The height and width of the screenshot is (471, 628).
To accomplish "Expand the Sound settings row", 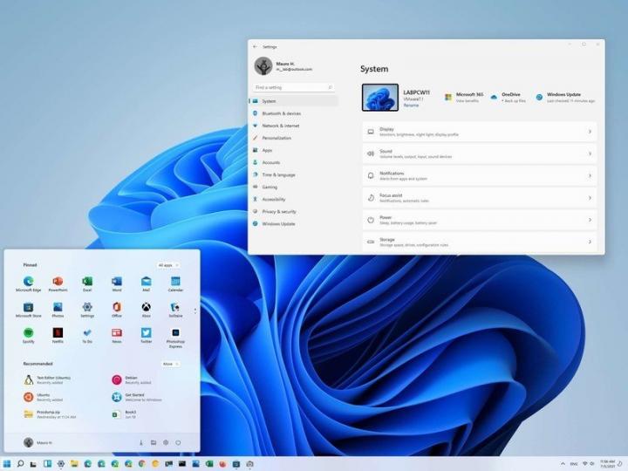I will click(478, 154).
